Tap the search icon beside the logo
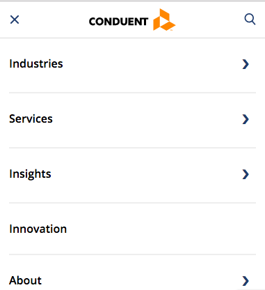 click(250, 20)
